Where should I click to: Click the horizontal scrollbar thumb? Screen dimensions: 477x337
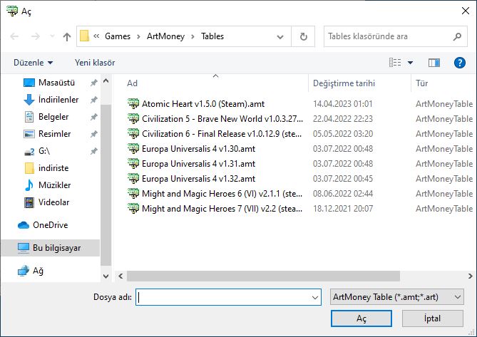(x=263, y=276)
